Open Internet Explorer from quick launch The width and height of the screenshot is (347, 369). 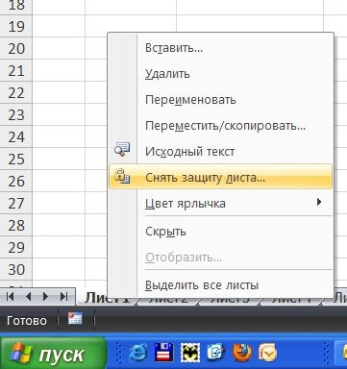click(138, 353)
